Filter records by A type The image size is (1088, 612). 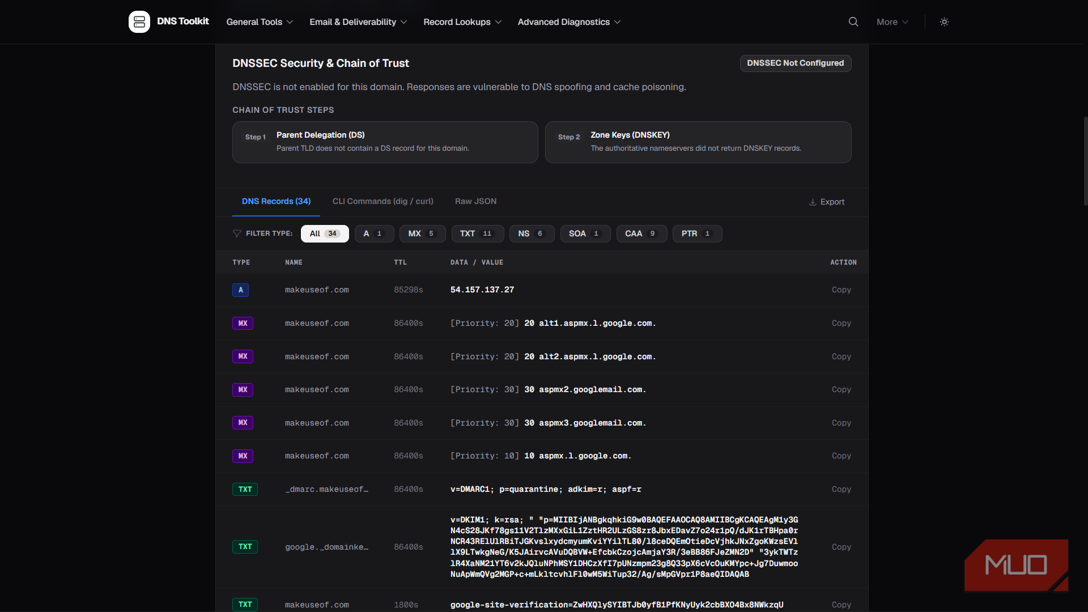(x=374, y=233)
